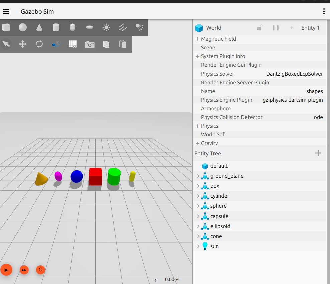The width and height of the screenshot is (330, 284).
Task: Click the magenta ellipsoid in scene
Action: [58, 176]
